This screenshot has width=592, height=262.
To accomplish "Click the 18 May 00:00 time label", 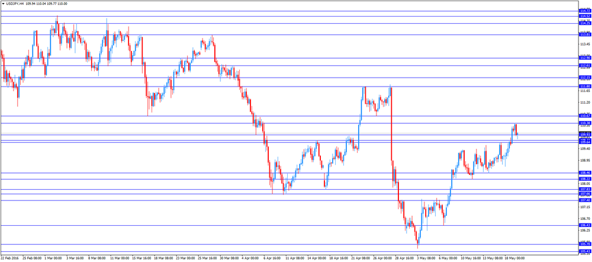I will [514, 259].
